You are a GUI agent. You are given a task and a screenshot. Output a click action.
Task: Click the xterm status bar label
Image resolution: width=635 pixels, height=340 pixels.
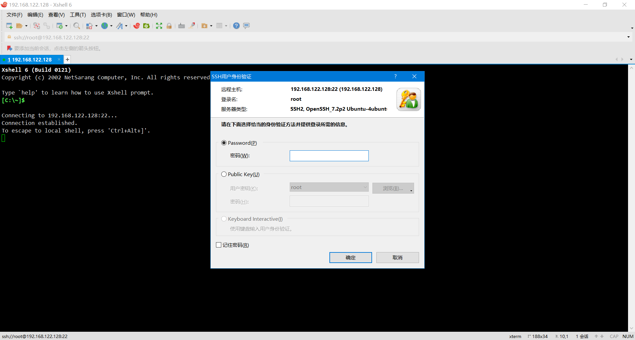coord(515,336)
